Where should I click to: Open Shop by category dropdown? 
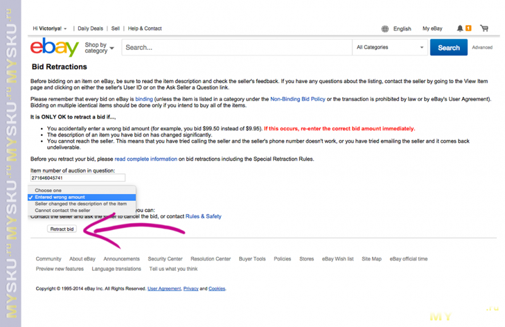[99, 48]
